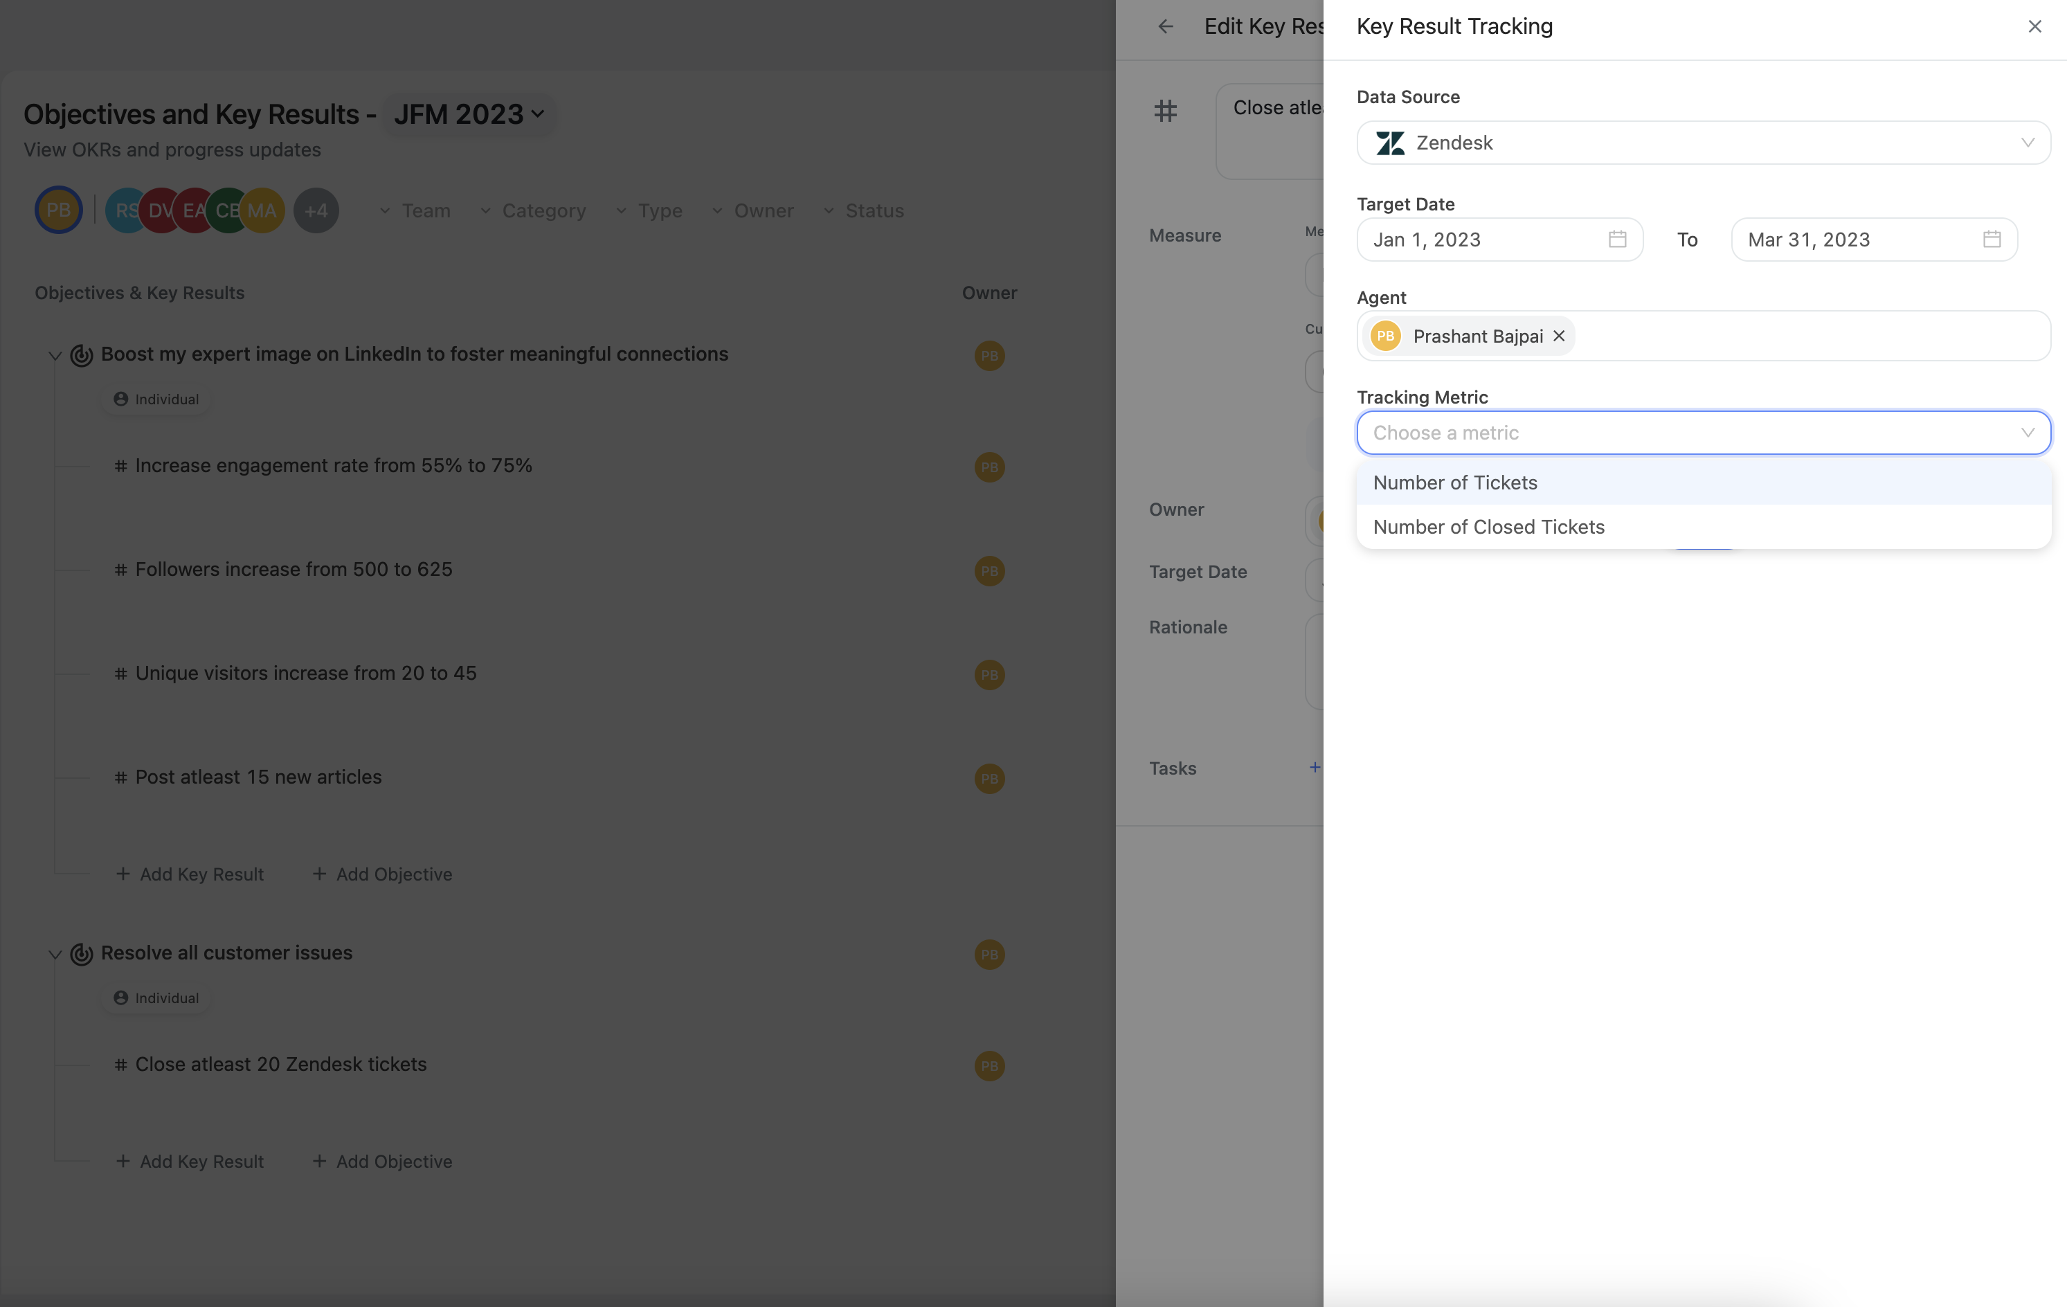Collapse the Resolve all customer issues objective

click(55, 955)
